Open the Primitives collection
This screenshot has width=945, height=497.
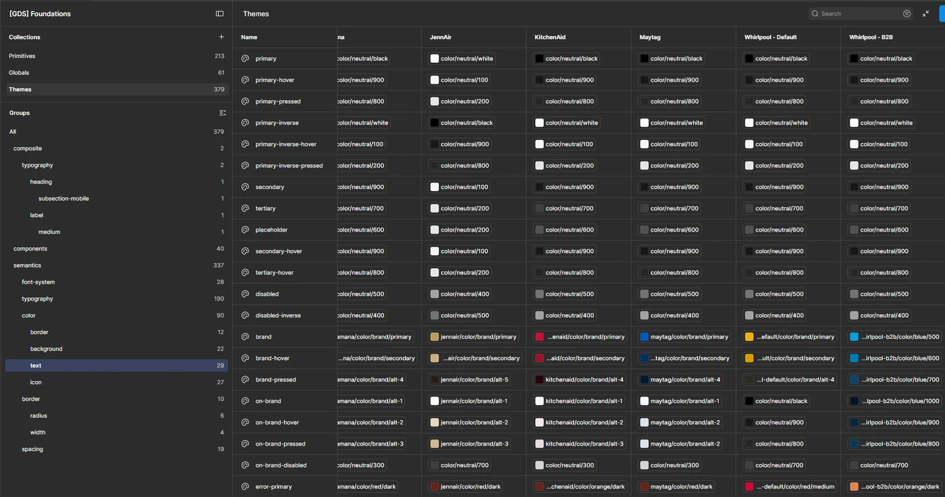(x=116, y=56)
